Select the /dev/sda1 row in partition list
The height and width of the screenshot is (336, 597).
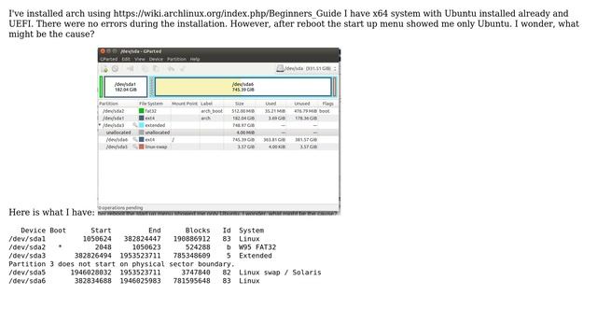coord(218,119)
